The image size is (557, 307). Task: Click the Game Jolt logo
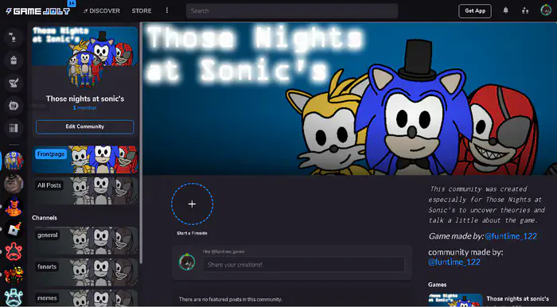(x=37, y=10)
